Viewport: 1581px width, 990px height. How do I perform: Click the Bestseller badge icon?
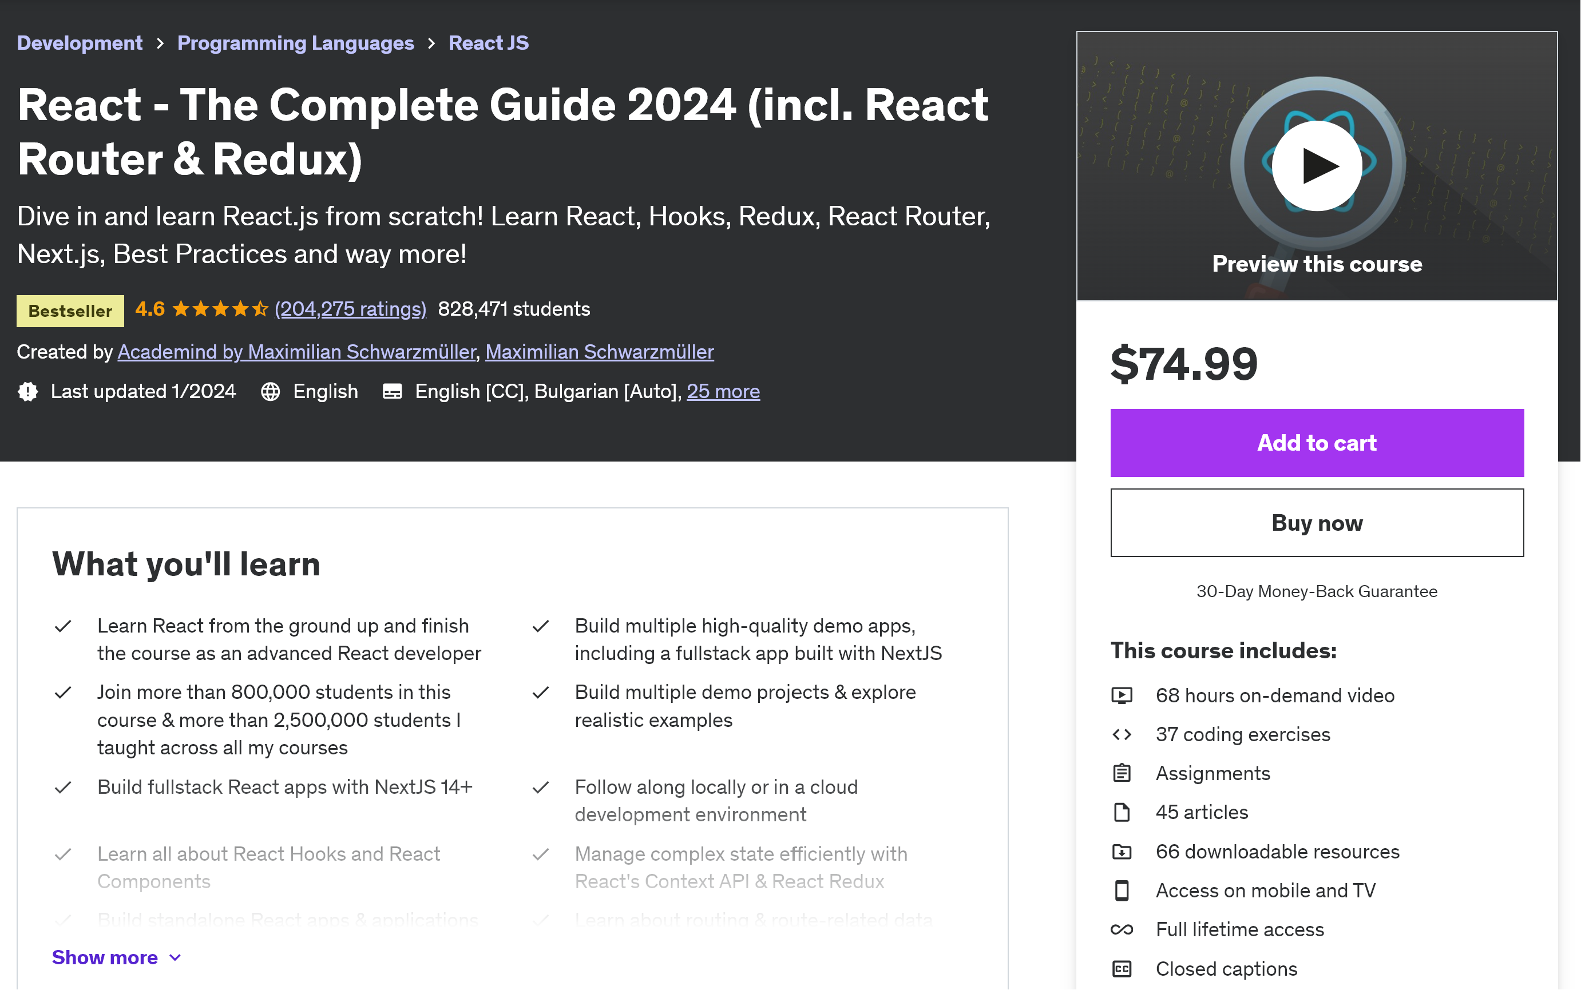tap(70, 309)
